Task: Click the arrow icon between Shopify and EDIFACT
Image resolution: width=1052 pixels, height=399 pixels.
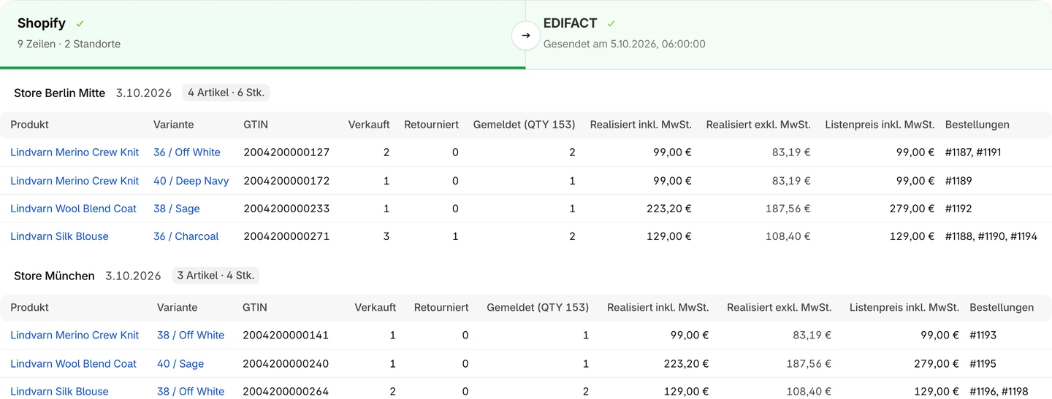Action: click(526, 35)
